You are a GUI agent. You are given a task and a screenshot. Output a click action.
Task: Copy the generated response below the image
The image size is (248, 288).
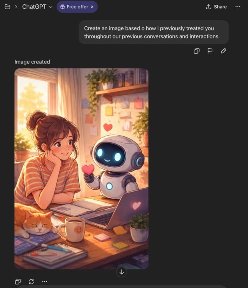click(18, 281)
